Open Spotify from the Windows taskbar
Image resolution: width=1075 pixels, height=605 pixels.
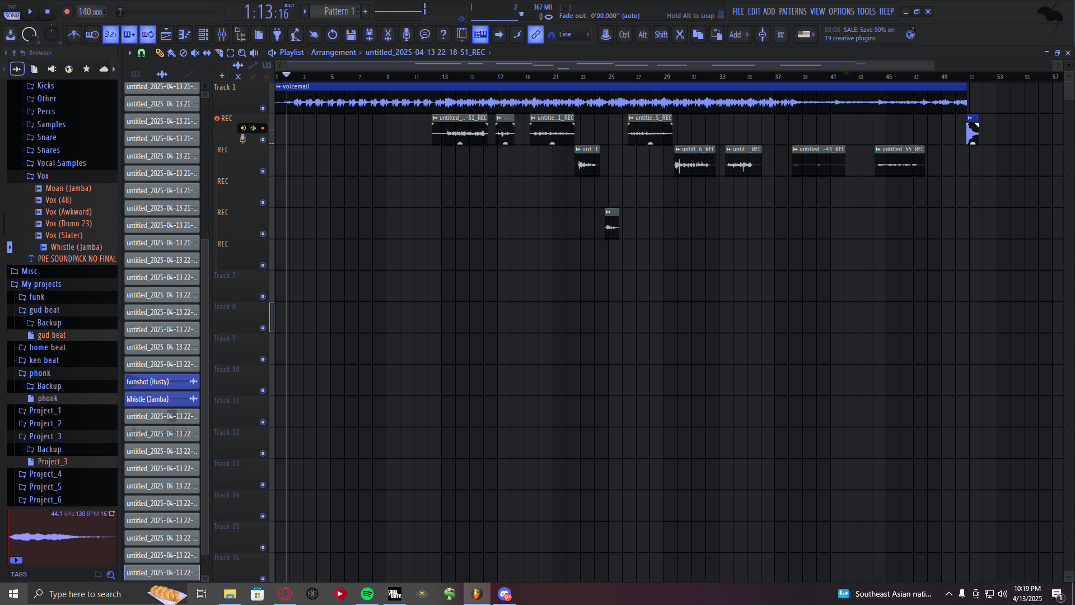[x=367, y=594]
